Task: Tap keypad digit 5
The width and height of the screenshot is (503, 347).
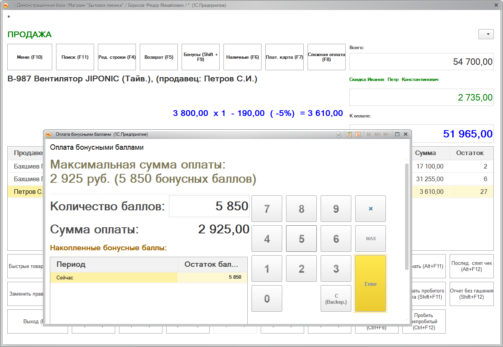Action: 301,239
